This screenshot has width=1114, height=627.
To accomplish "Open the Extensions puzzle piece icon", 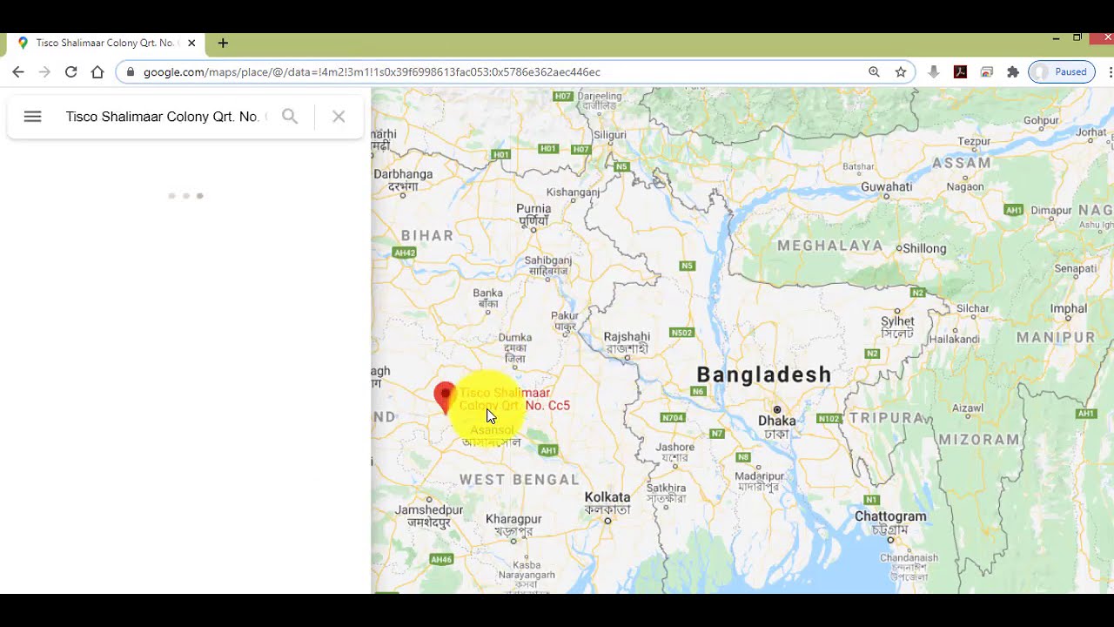I will 1013,72.
